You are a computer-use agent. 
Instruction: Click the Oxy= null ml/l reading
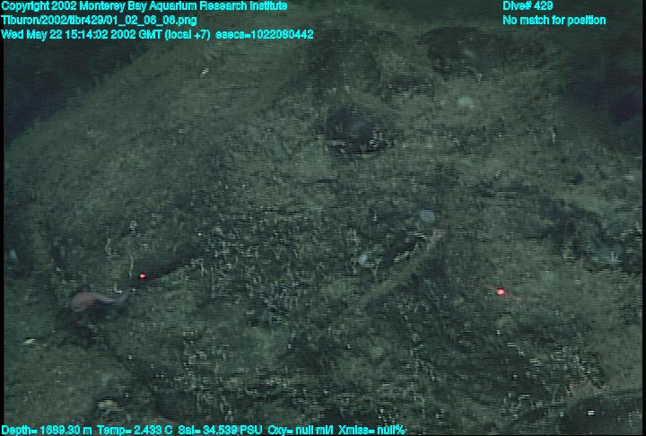[x=301, y=431]
